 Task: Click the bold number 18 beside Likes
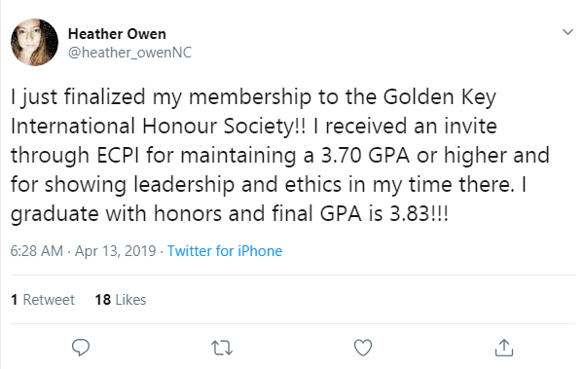[x=103, y=300]
